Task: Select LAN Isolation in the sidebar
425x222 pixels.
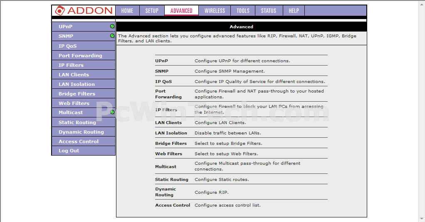Action: pos(84,84)
